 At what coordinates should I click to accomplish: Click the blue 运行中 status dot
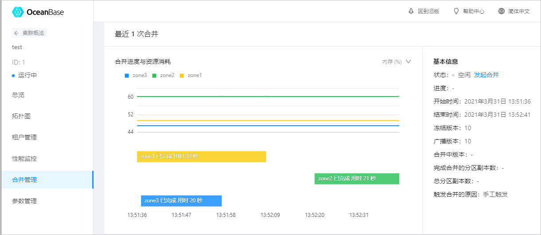pos(13,76)
